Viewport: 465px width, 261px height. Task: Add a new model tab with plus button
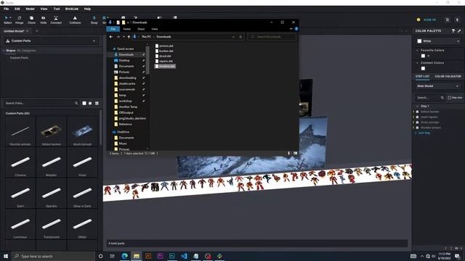click(37, 30)
